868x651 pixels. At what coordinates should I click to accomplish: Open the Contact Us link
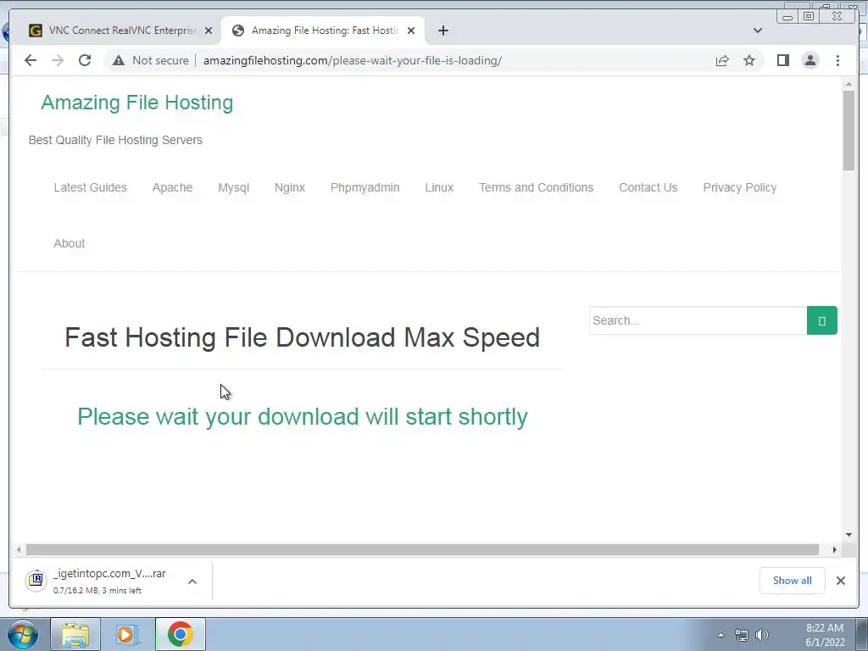click(x=648, y=187)
